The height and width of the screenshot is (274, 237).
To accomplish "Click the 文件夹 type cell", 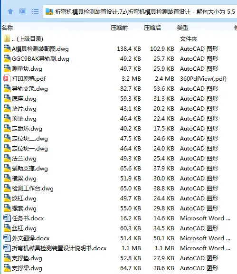I will (x=189, y=39).
